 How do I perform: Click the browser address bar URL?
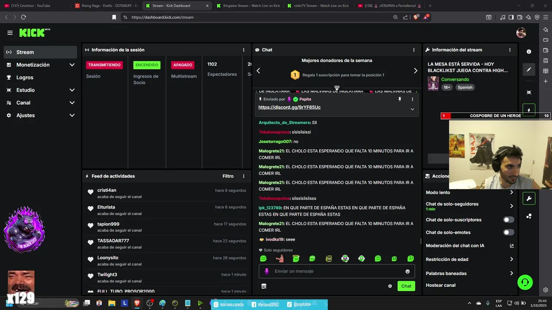click(163, 17)
